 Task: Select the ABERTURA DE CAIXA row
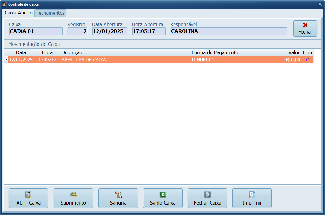[x=123, y=60]
